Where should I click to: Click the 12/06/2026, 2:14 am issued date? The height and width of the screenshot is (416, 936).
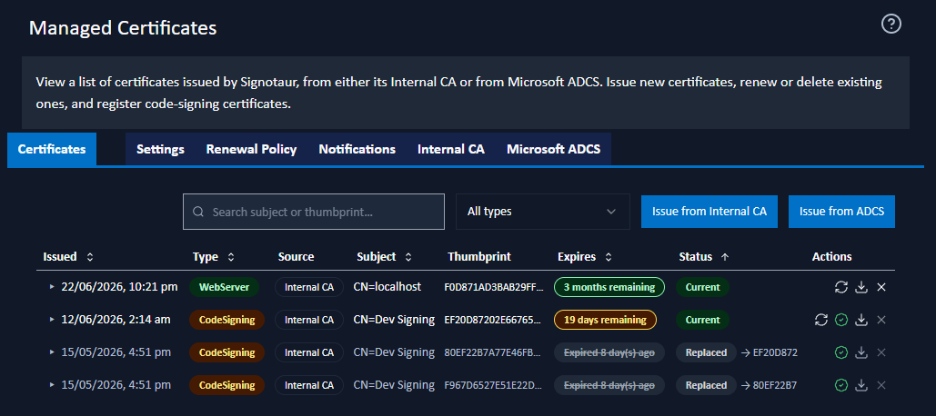point(116,320)
